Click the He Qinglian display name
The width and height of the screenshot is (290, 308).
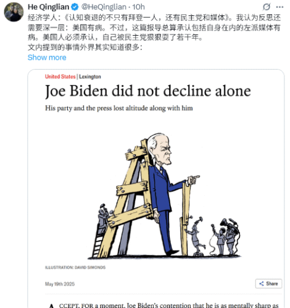(x=48, y=7)
